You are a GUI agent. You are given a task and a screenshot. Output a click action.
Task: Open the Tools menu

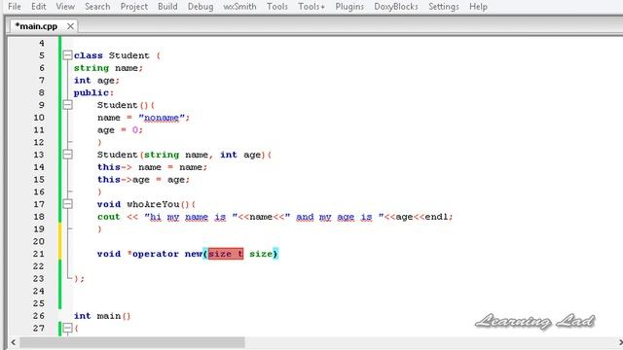(276, 7)
